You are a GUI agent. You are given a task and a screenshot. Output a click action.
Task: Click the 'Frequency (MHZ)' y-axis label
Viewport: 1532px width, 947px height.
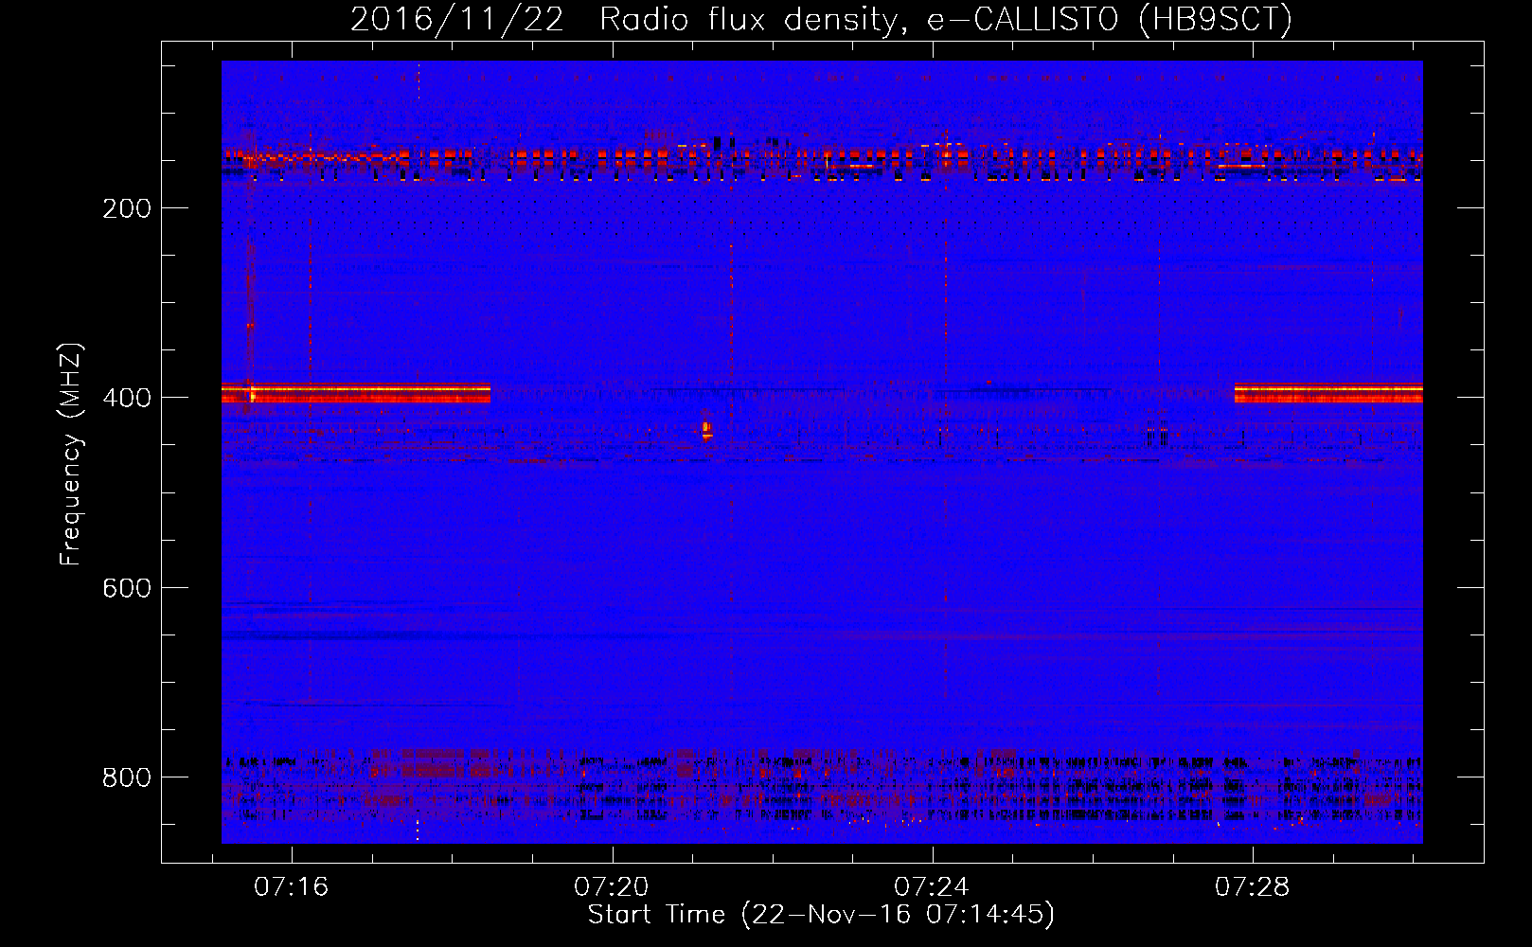tap(71, 454)
